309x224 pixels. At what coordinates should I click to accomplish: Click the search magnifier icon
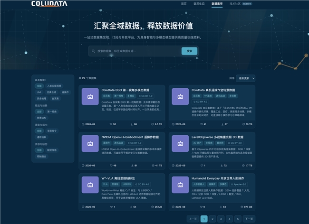click(x=93, y=51)
